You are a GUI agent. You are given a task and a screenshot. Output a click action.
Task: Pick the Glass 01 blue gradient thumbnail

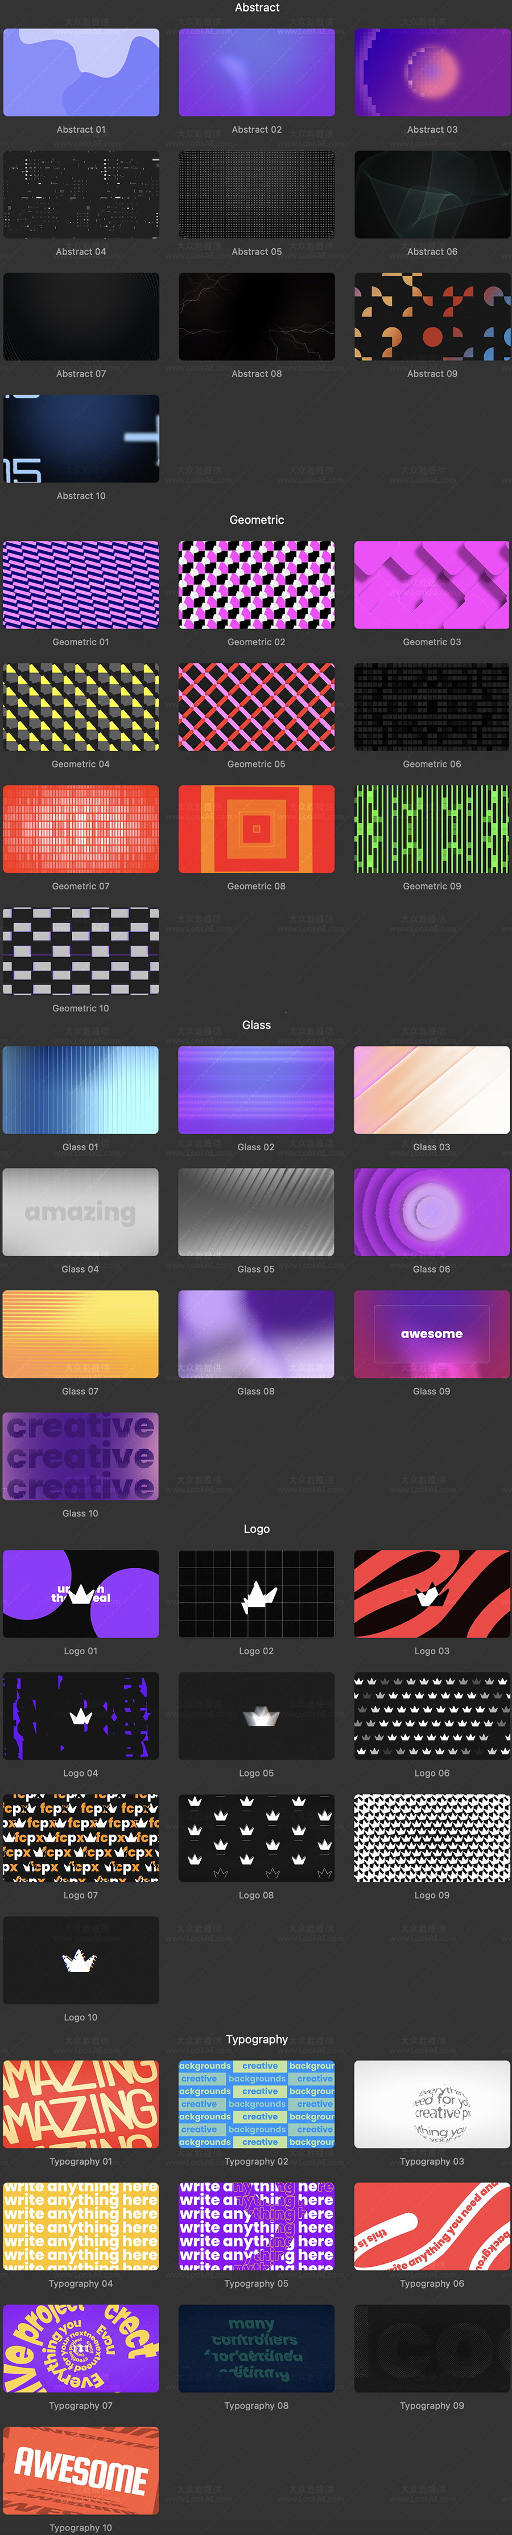81,1089
